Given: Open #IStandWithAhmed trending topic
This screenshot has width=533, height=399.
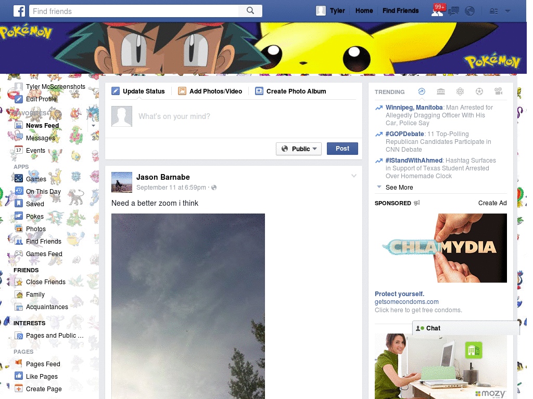Looking at the screenshot, I should (414, 161).
